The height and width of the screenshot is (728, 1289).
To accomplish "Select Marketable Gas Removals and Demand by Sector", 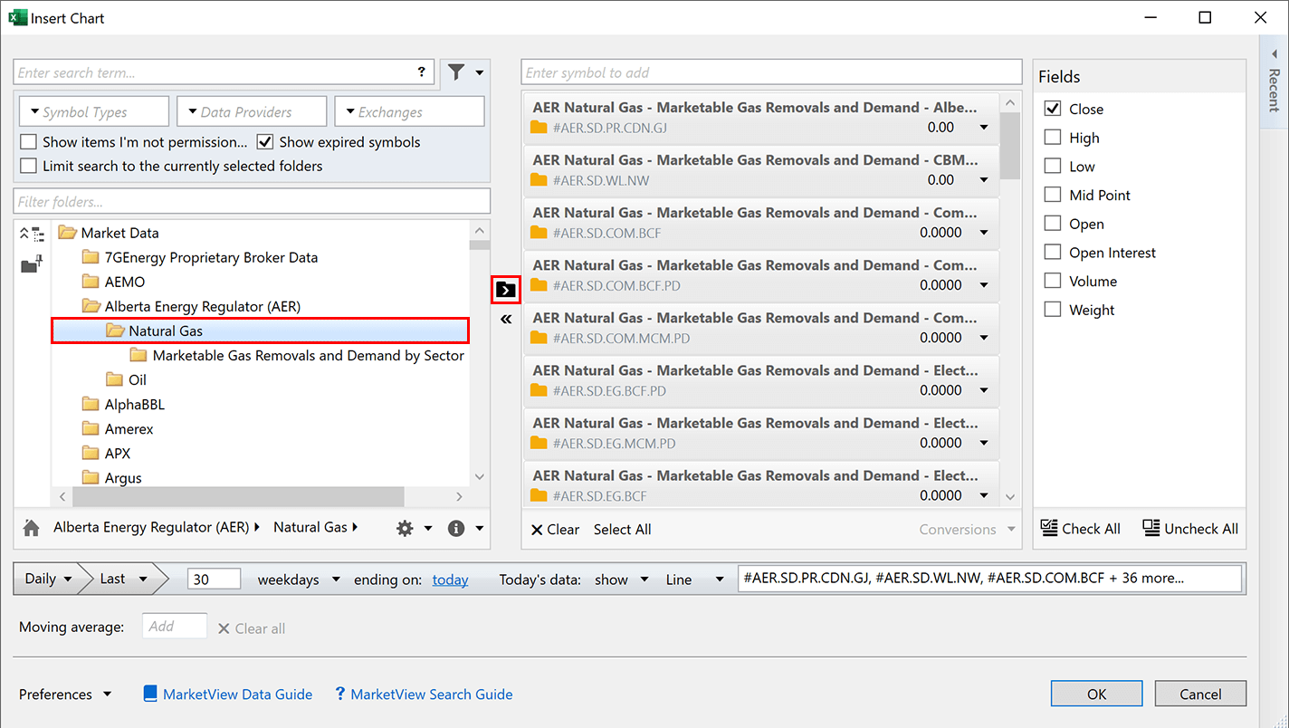I will [x=309, y=356].
